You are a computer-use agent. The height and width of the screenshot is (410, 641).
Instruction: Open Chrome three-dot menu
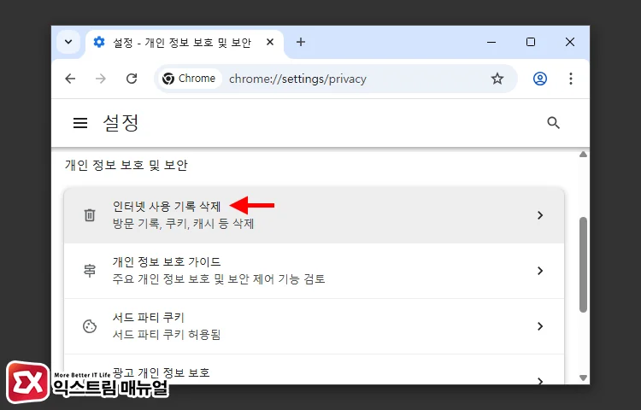571,79
